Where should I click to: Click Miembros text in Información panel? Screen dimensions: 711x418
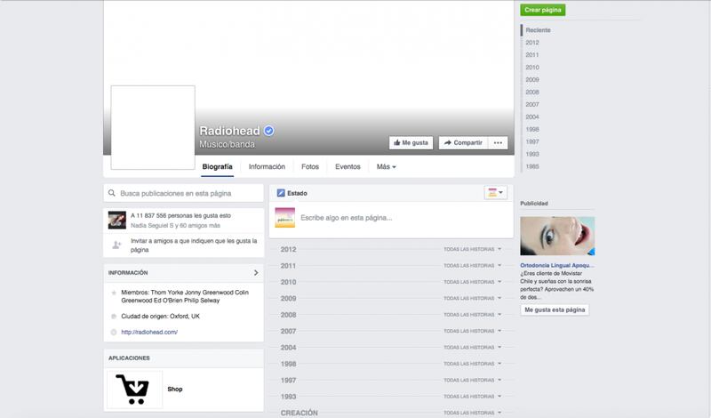(x=185, y=296)
